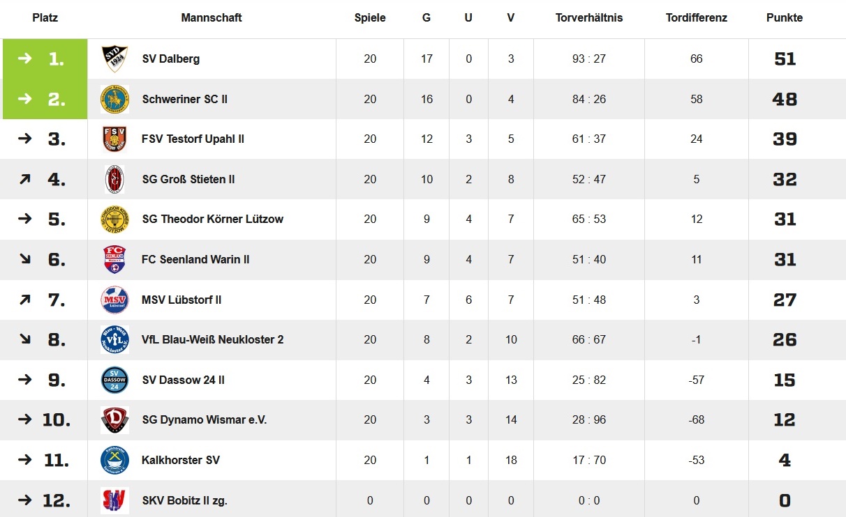Click the Tordifferenz column header
The image size is (846, 517).
pos(697,18)
